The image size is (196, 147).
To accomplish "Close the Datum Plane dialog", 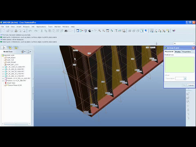I will 193,48.
